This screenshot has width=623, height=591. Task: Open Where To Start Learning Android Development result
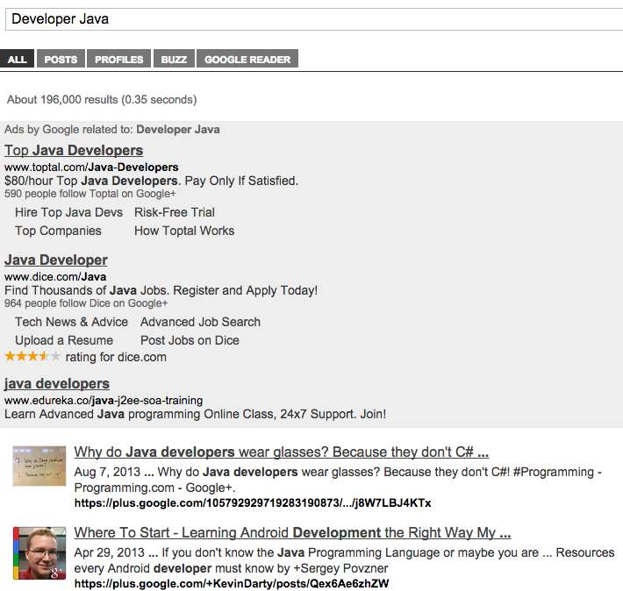[x=292, y=532]
